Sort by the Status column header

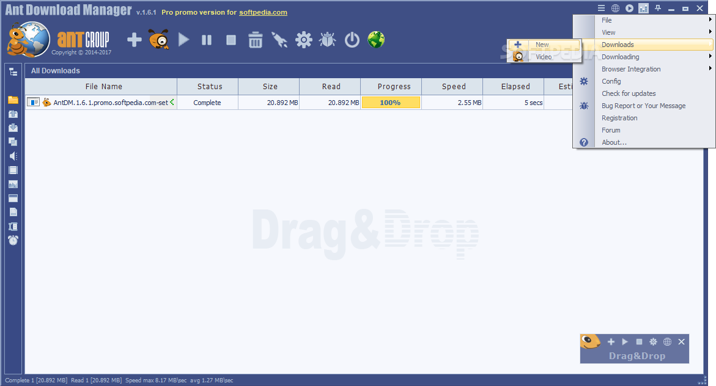tap(208, 86)
